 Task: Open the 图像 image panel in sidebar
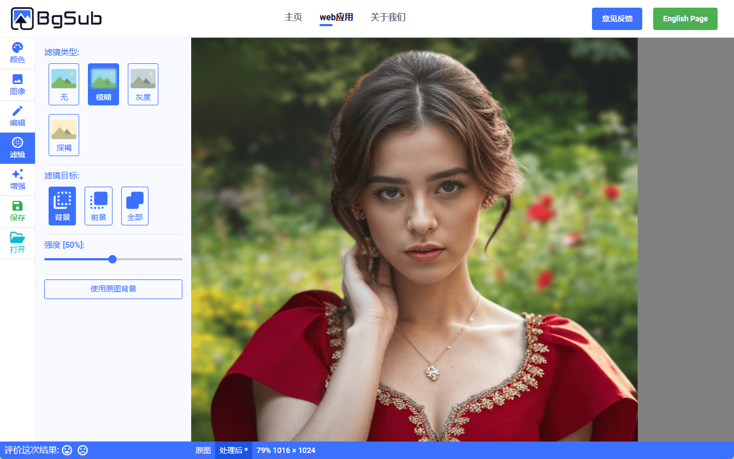17,85
